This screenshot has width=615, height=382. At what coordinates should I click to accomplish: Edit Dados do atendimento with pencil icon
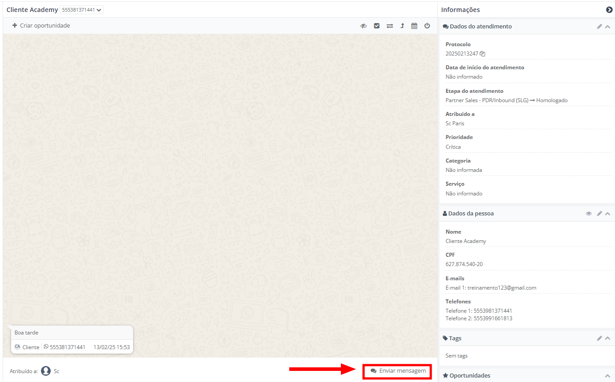(x=599, y=27)
